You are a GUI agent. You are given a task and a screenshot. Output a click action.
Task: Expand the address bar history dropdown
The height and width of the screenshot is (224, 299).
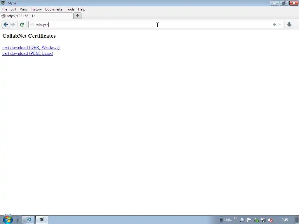pyautogui.click(x=280, y=24)
